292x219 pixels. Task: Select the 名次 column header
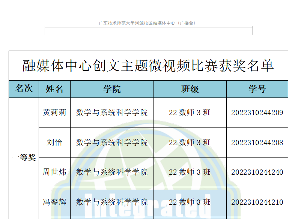coord(24,89)
